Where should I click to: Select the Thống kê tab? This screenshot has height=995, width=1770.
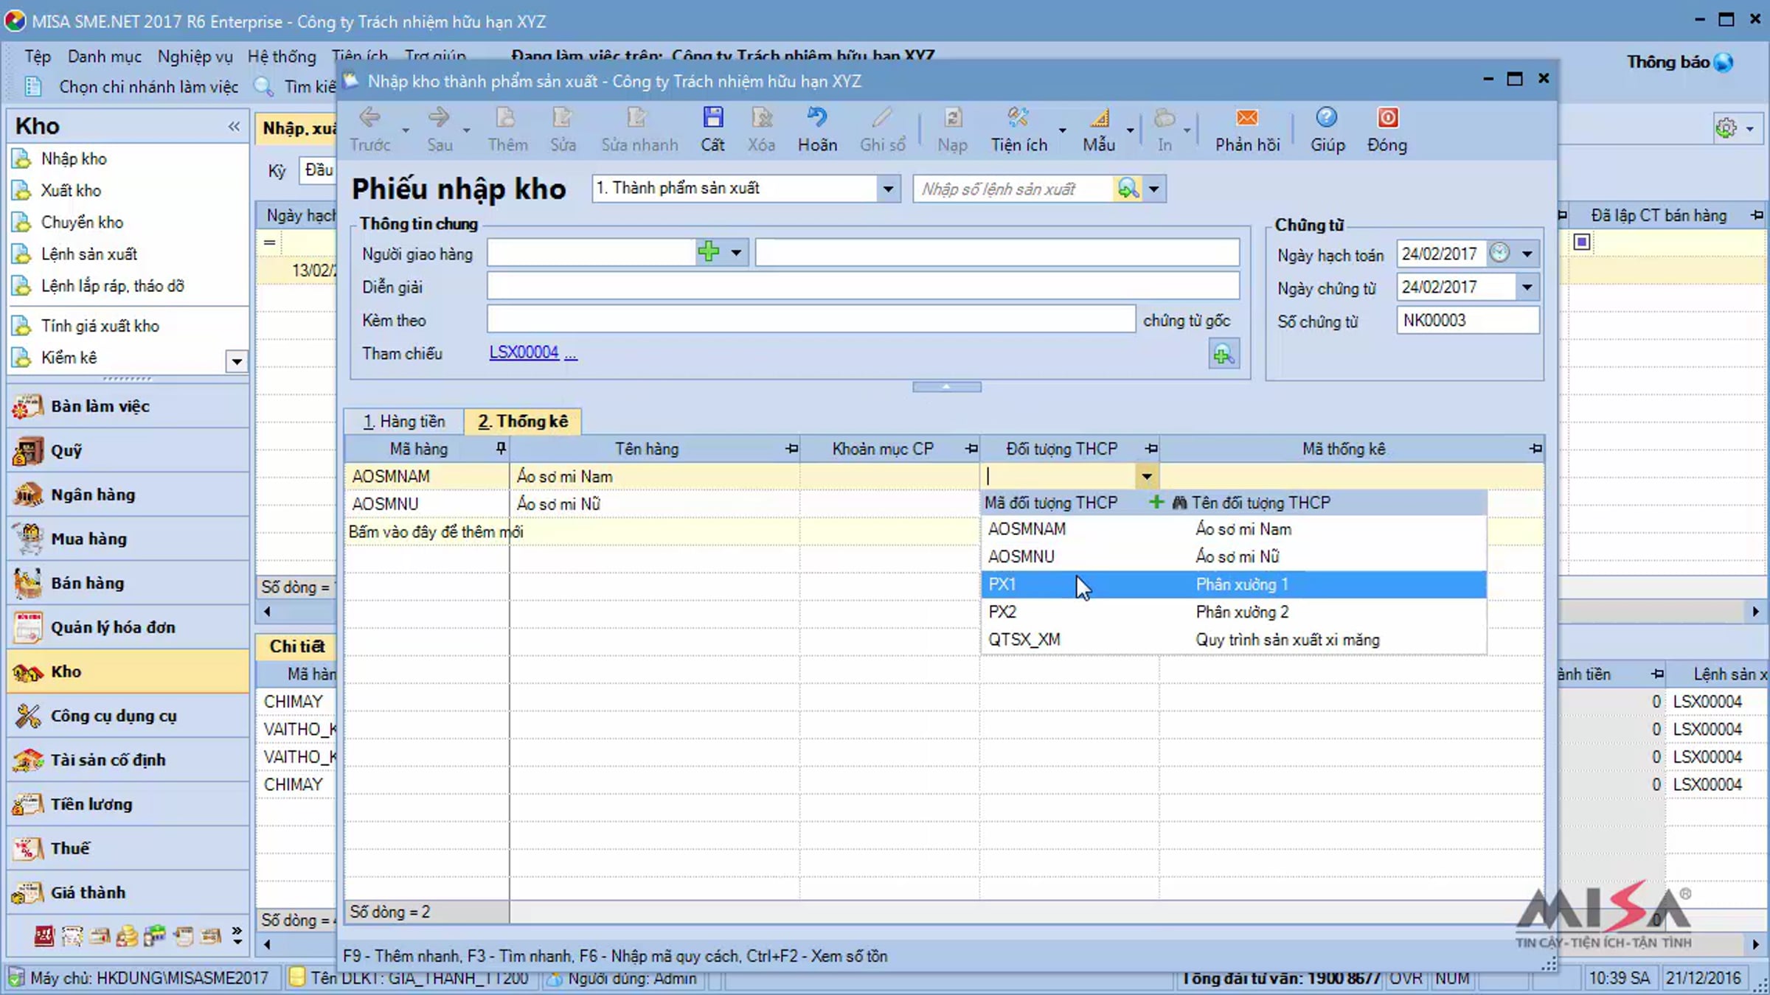(x=523, y=422)
